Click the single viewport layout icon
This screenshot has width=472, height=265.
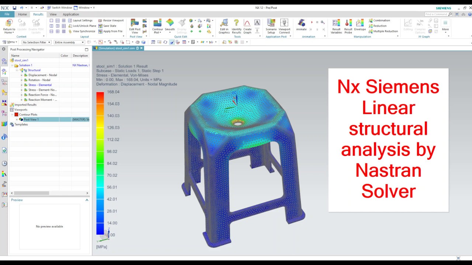[51, 21]
